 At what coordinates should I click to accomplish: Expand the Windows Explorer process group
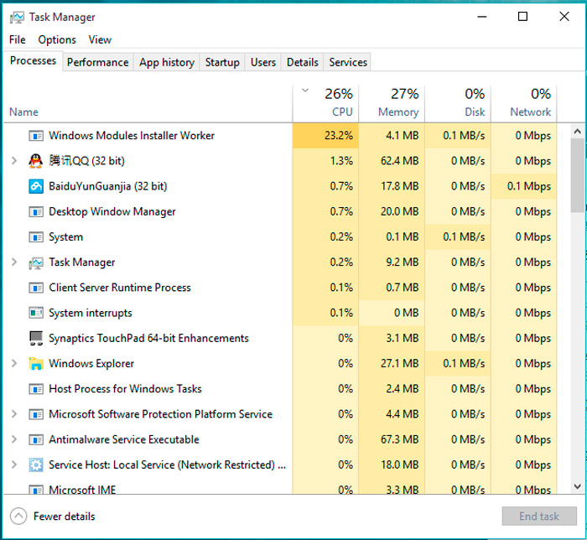13,364
